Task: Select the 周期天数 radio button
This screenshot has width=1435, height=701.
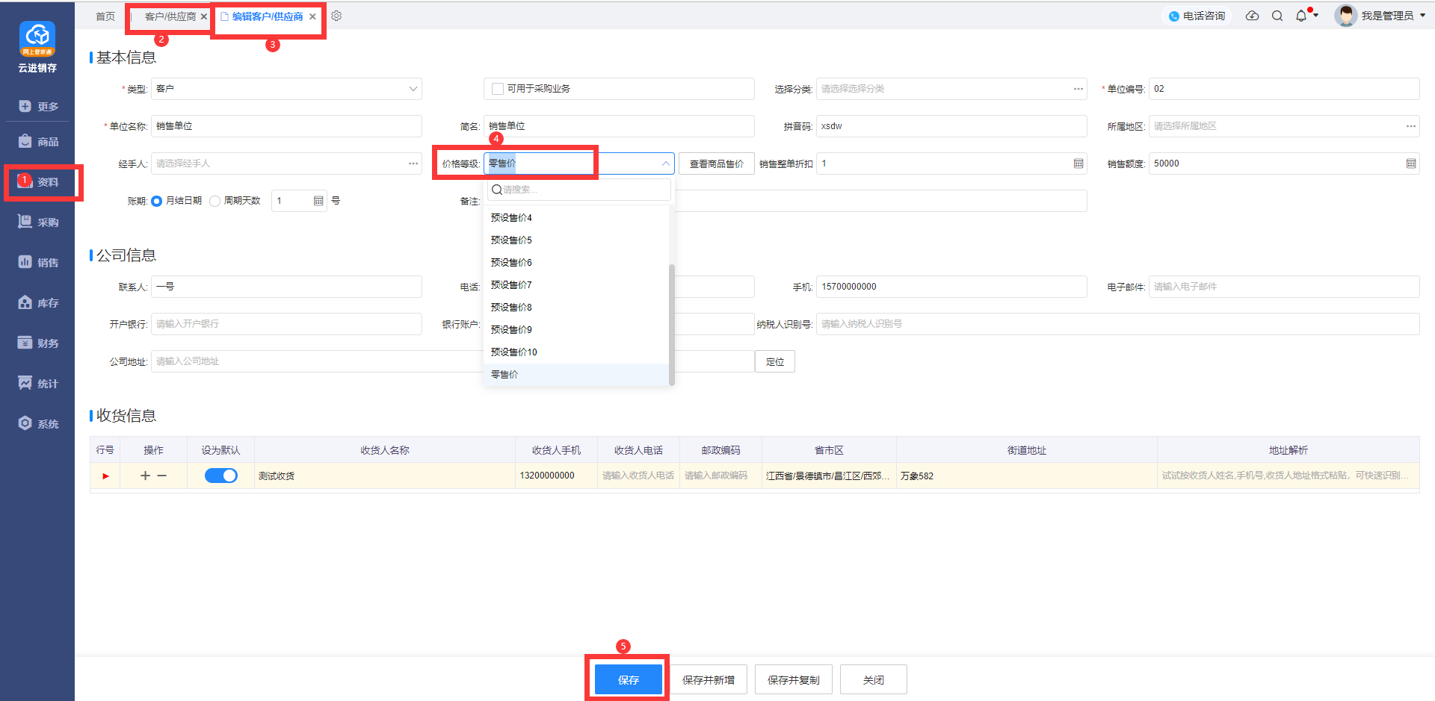Action: (x=215, y=201)
